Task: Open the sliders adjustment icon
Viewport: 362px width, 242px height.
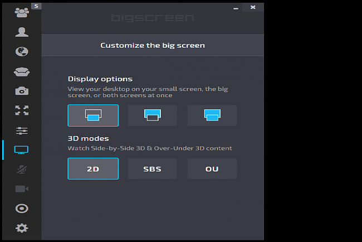Action: 21,130
